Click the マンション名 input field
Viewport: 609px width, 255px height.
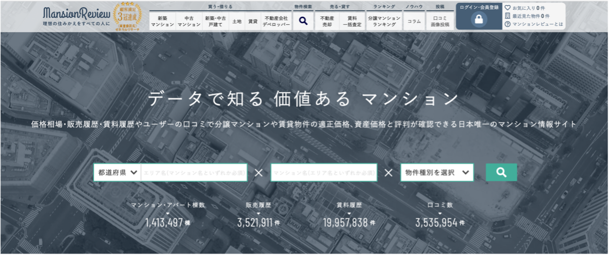[x=324, y=172]
